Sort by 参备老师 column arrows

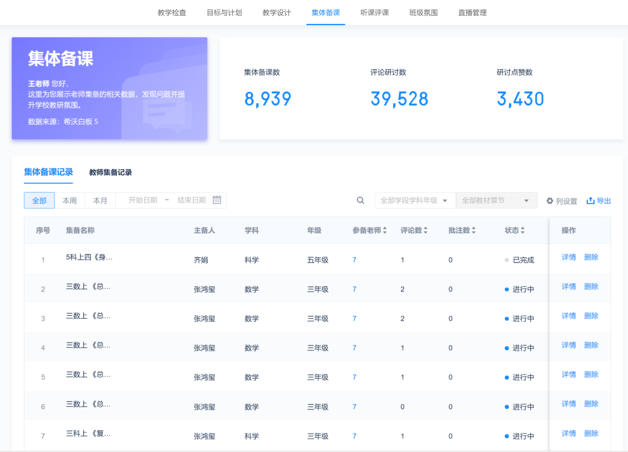pos(385,230)
